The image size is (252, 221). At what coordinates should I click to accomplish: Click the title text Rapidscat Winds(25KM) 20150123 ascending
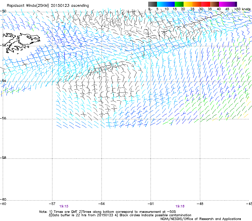[48, 6]
